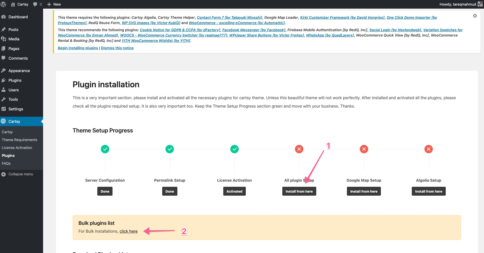Open Kirki Customizer Framework link
This screenshot has height=253, width=484.
[x=342, y=18]
